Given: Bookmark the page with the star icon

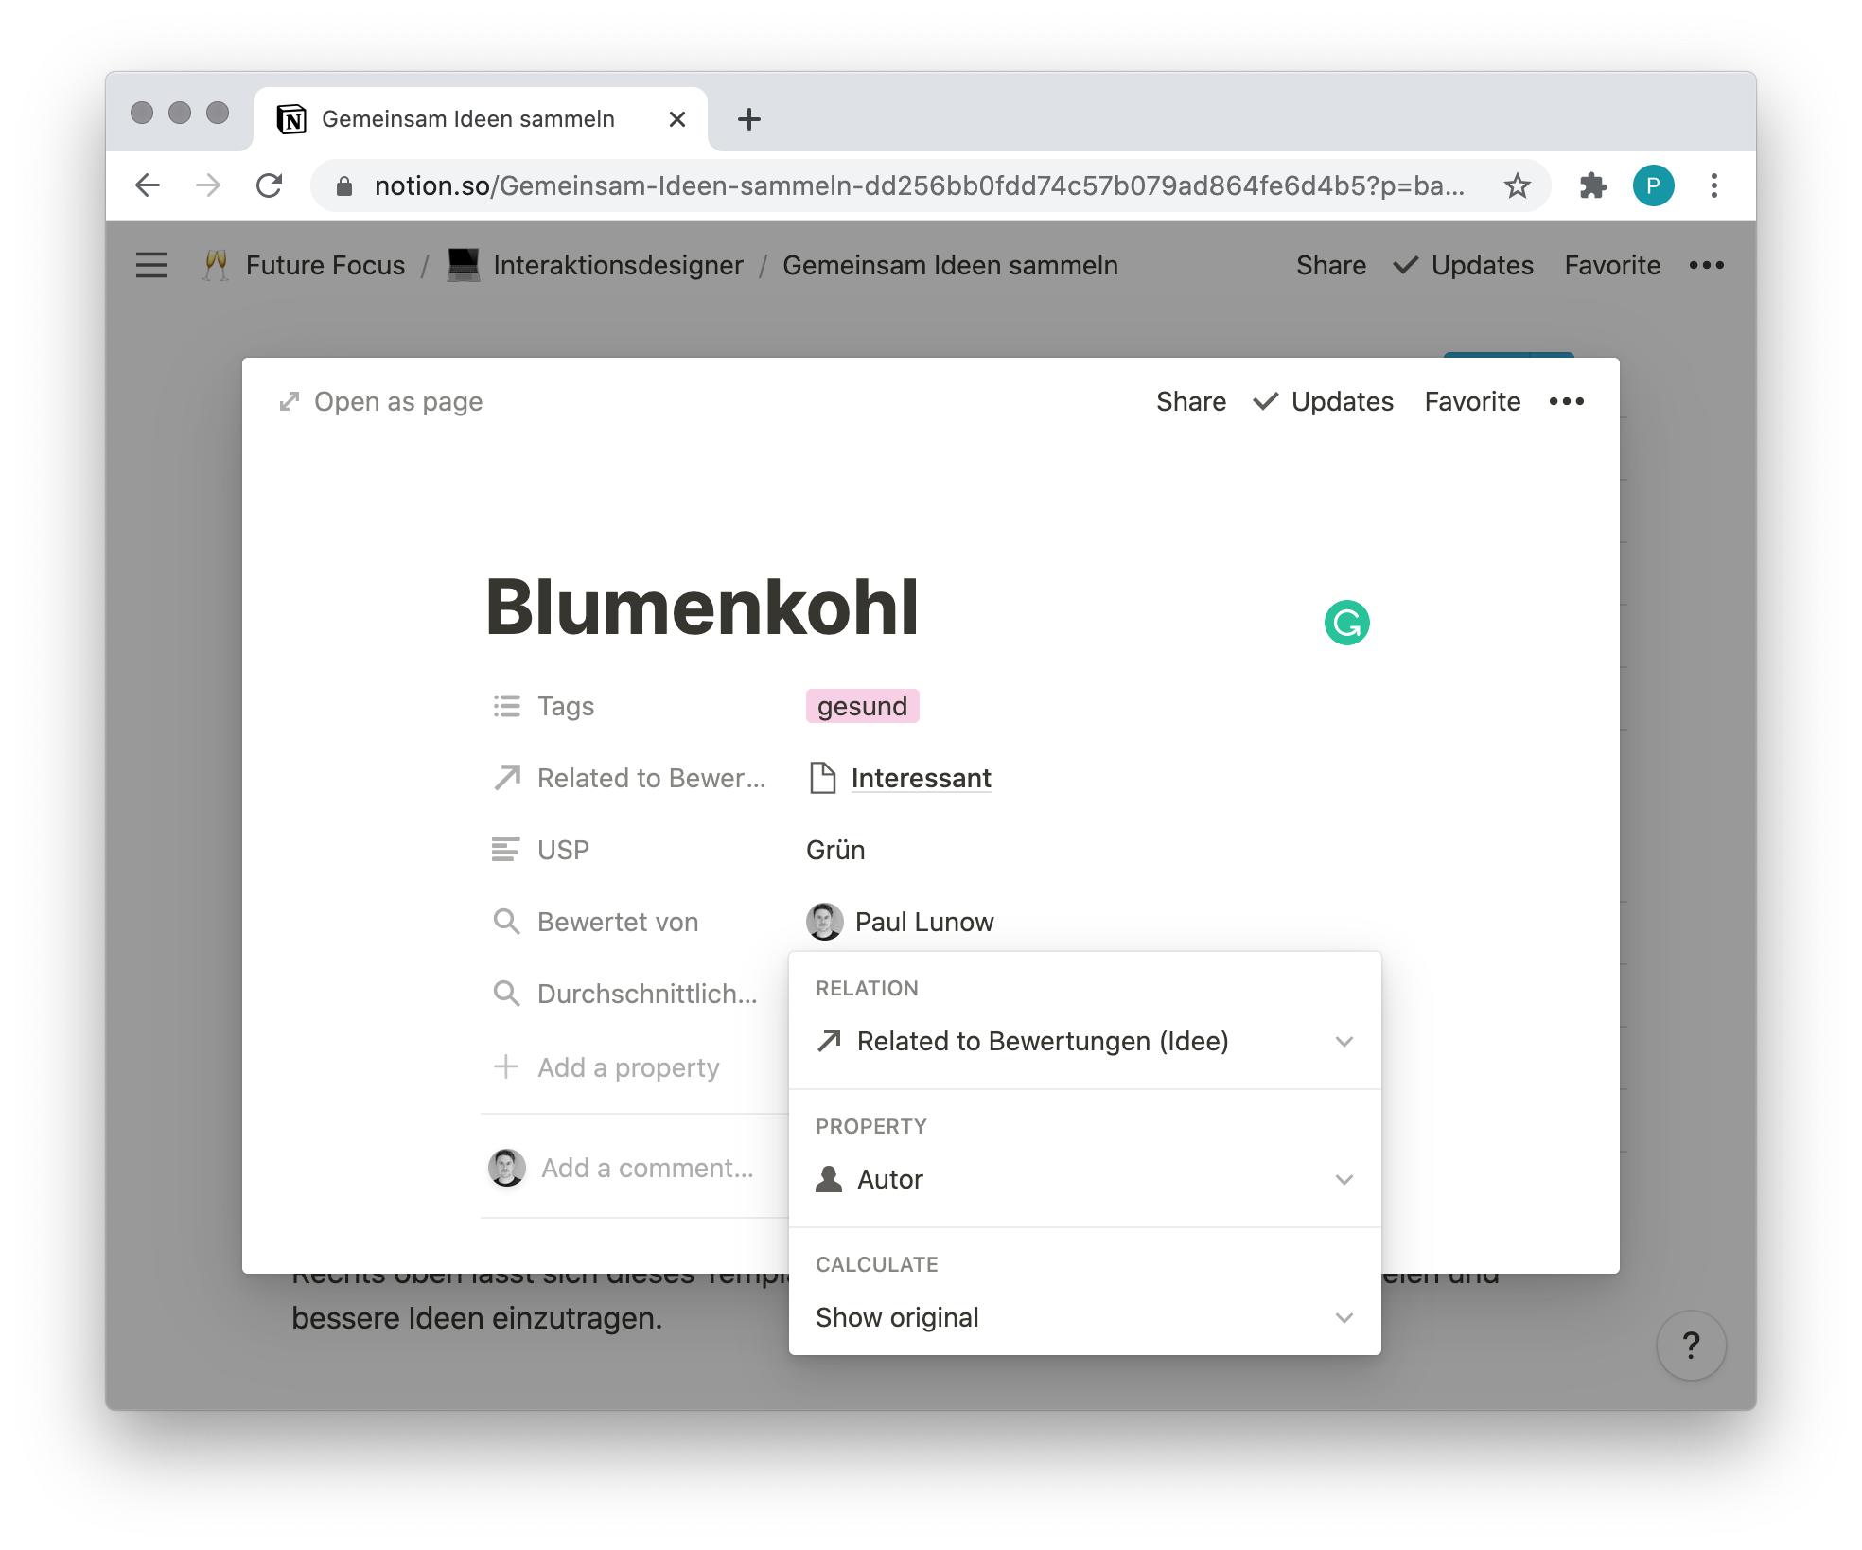Looking at the screenshot, I should pos(1518,185).
